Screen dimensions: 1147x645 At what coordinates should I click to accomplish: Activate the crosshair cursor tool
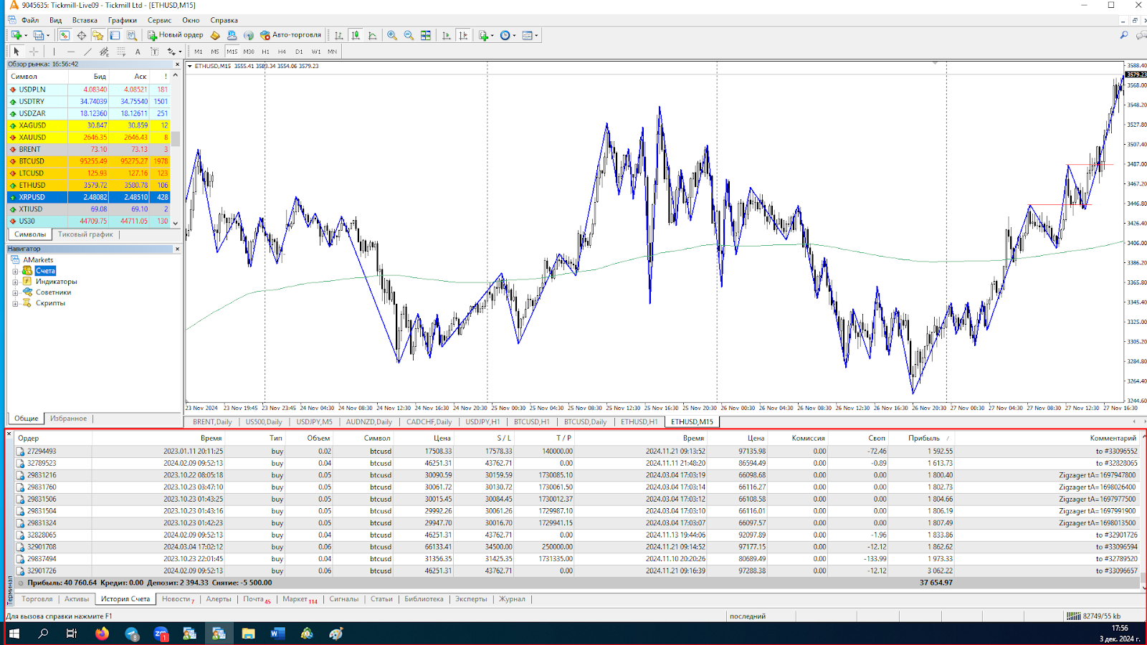34,52
